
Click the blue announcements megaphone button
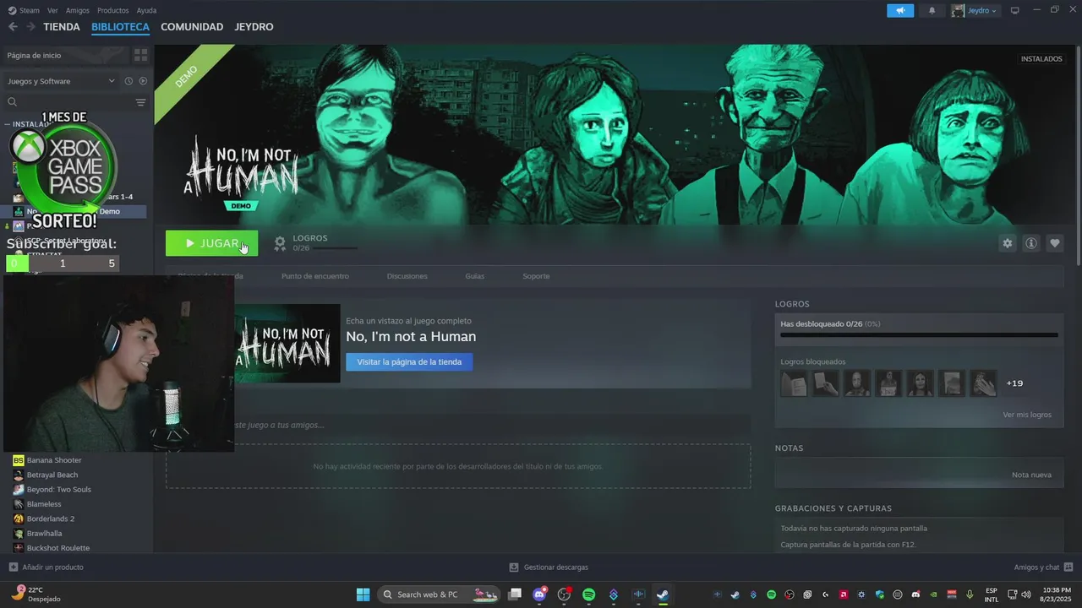coord(900,10)
